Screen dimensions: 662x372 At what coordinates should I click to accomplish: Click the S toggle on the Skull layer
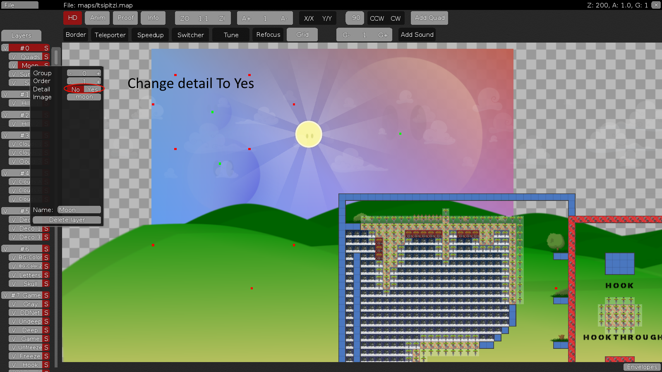pos(46,284)
